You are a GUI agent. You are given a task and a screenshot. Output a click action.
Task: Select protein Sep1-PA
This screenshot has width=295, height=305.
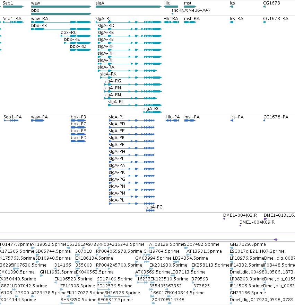tap(11, 120)
